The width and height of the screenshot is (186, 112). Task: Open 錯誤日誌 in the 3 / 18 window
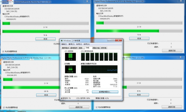click(x=172, y=107)
